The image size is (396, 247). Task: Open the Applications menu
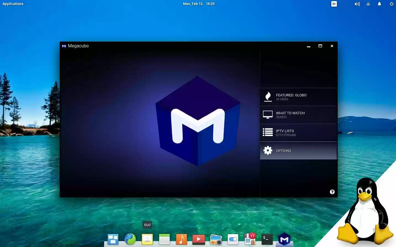[x=13, y=4]
